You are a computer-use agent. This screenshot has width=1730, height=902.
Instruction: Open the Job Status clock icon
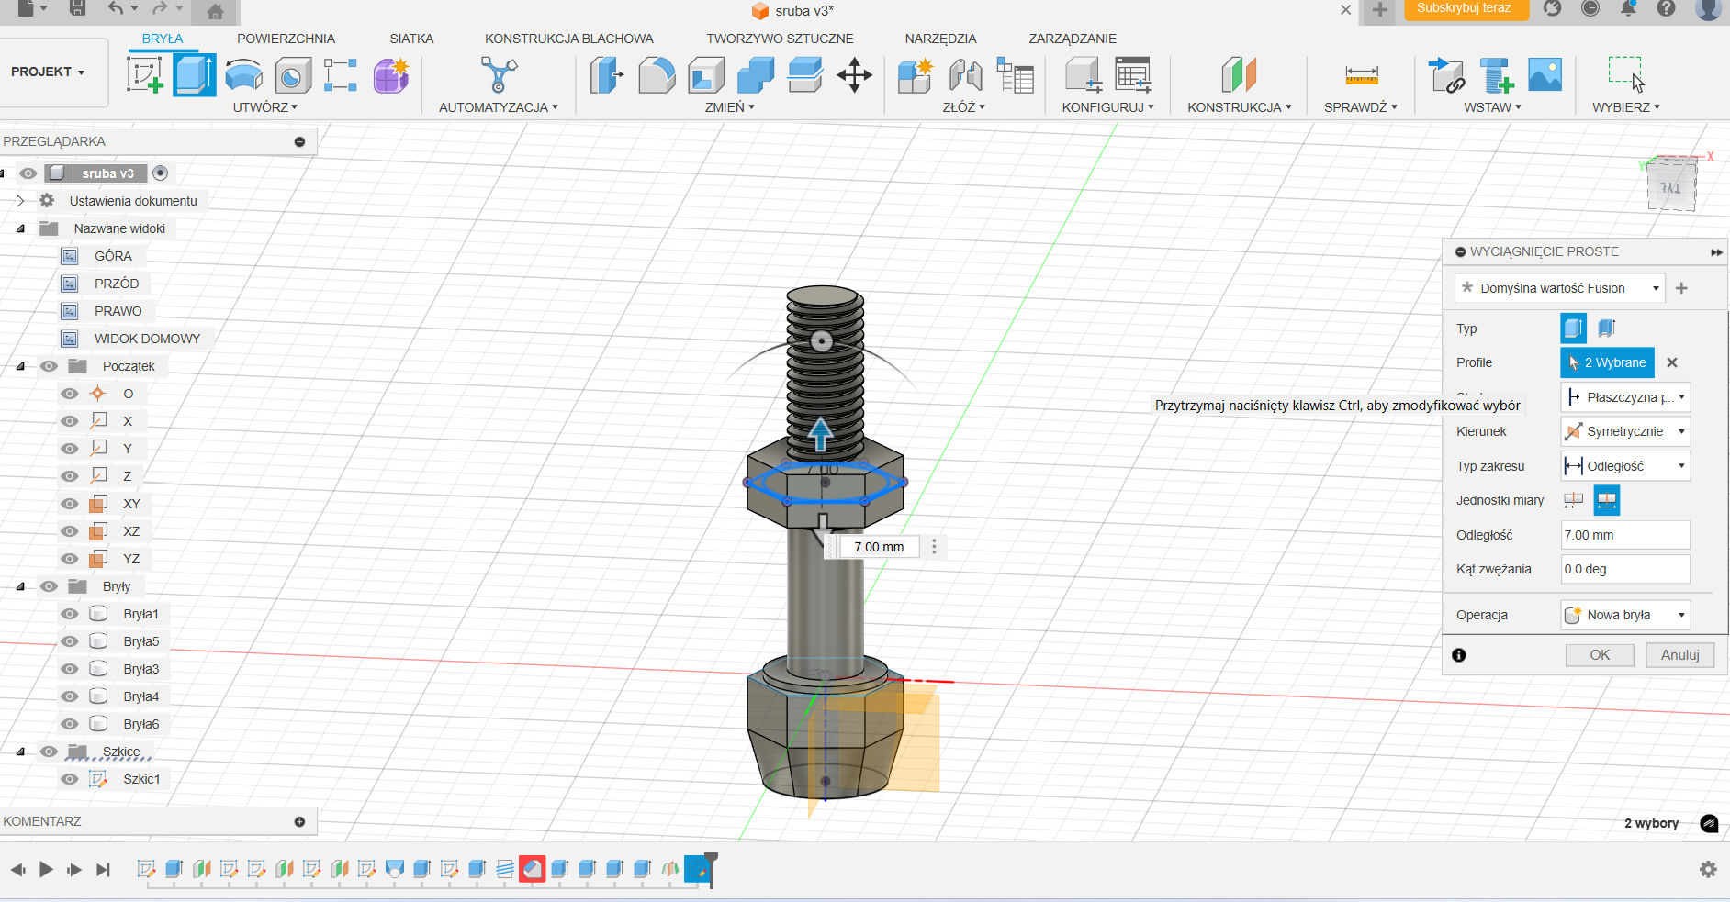click(x=1590, y=8)
